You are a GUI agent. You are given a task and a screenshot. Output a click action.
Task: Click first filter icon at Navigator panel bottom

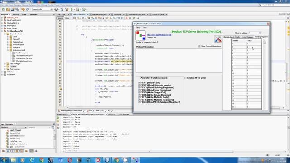(3, 151)
